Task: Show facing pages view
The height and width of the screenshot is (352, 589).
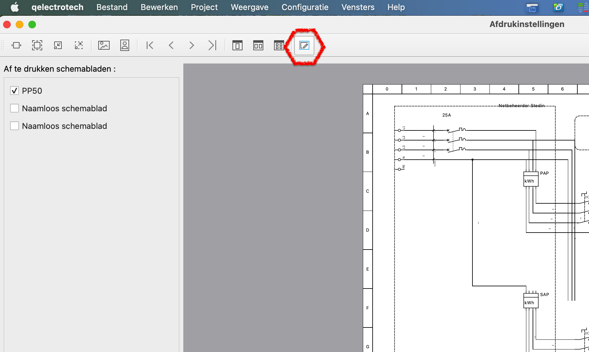Action: pyautogui.click(x=258, y=46)
